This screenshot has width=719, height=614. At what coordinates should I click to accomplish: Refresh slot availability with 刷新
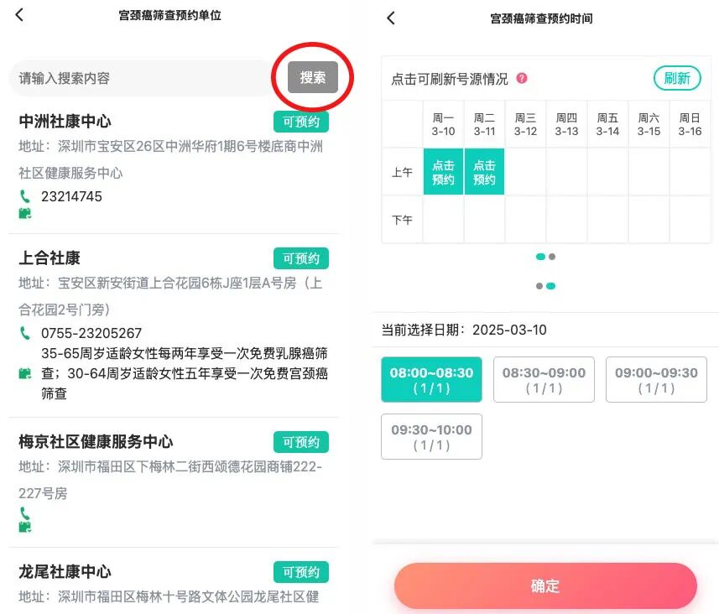[x=677, y=78]
